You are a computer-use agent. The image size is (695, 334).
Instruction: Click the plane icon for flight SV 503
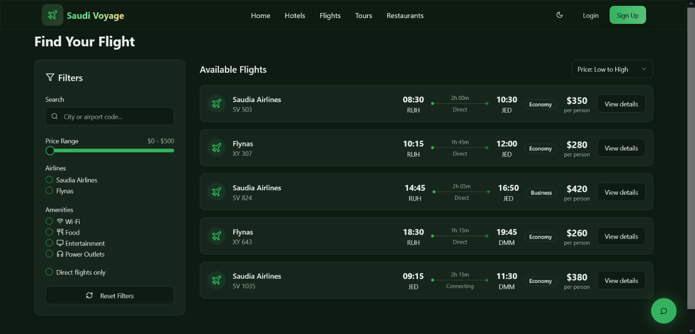click(216, 104)
